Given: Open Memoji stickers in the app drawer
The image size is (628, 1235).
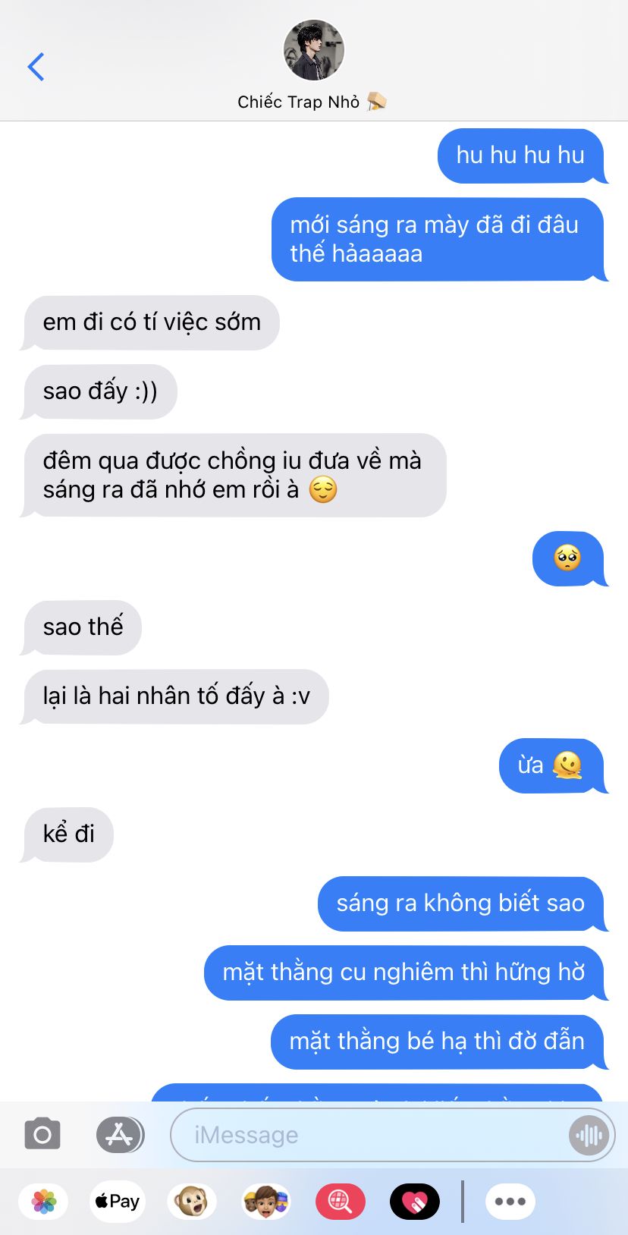Looking at the screenshot, I should (x=266, y=1202).
